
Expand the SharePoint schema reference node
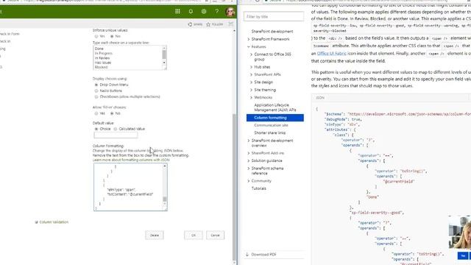249,169
